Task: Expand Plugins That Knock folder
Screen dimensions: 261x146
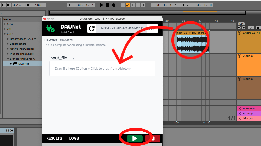Action: coord(8,54)
